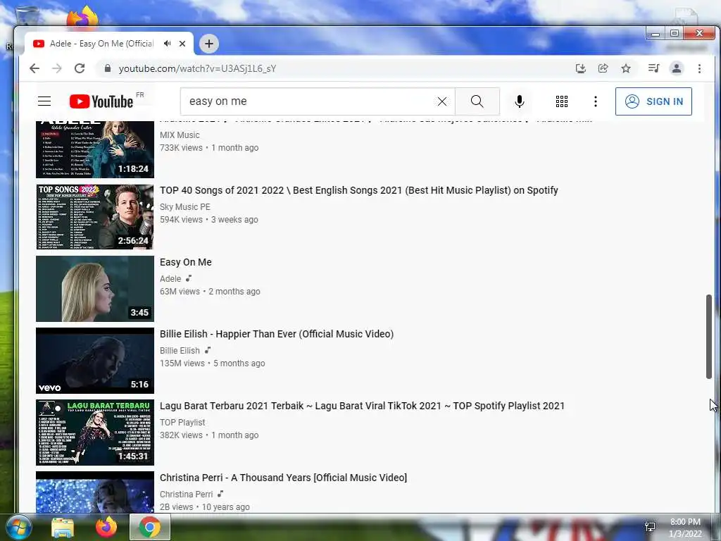Open A Thousand Years thumbnail
This screenshot has width=721, height=541.
pos(95,492)
